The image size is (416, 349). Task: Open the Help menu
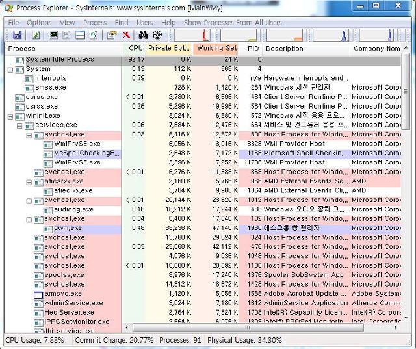[x=168, y=23]
